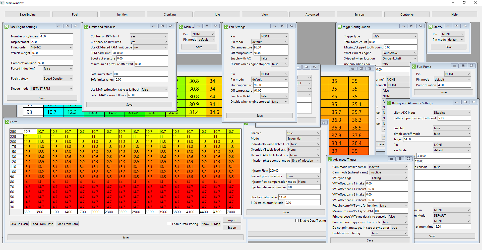Click Load From Flash button

pyautogui.click(x=42, y=224)
